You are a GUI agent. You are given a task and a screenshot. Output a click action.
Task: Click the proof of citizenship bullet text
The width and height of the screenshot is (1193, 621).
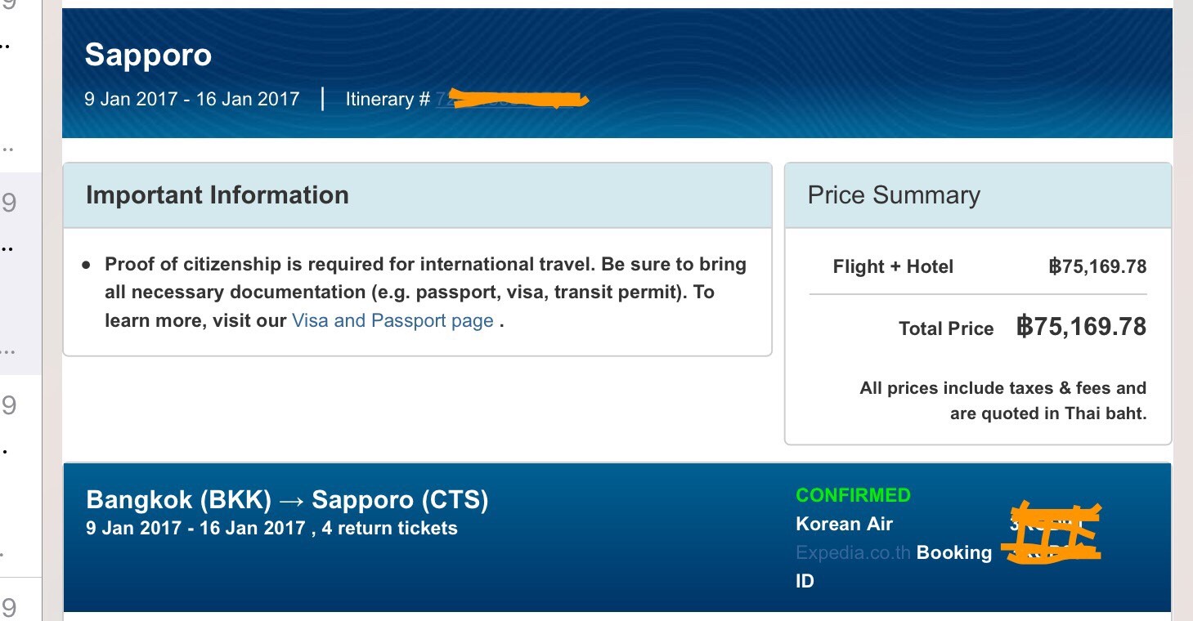coord(425,293)
